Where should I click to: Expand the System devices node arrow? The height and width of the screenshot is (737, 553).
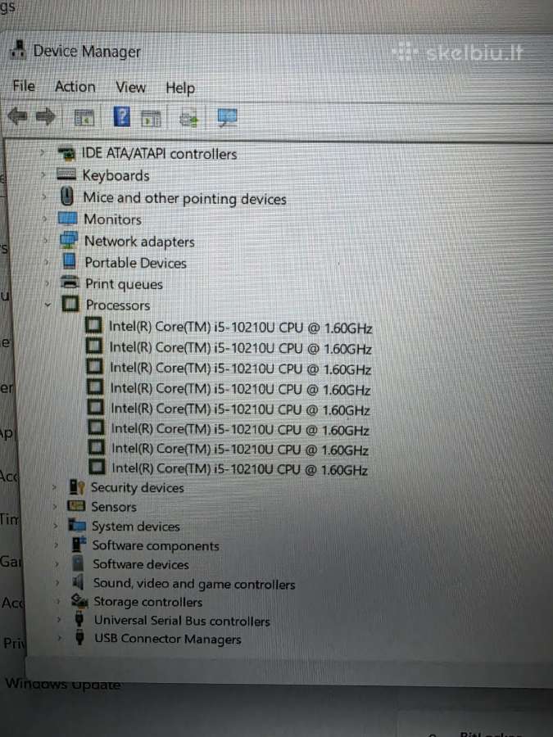(x=56, y=525)
